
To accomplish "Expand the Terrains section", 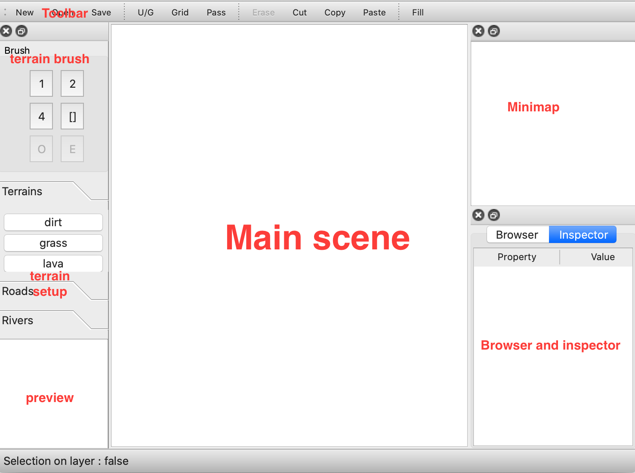I will coord(22,191).
